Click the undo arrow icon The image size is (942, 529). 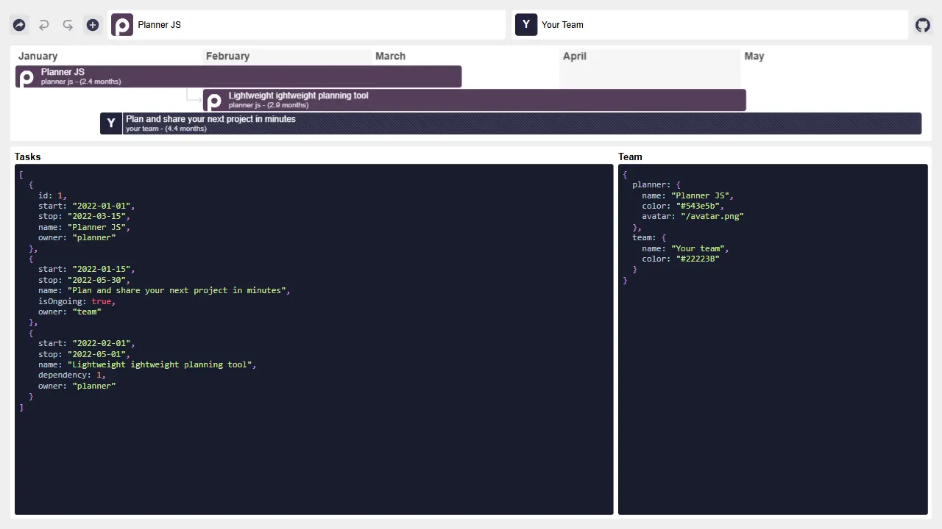[x=43, y=25]
